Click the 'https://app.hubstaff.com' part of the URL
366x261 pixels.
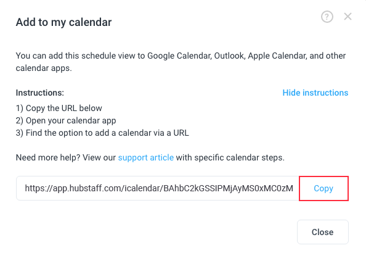point(73,188)
